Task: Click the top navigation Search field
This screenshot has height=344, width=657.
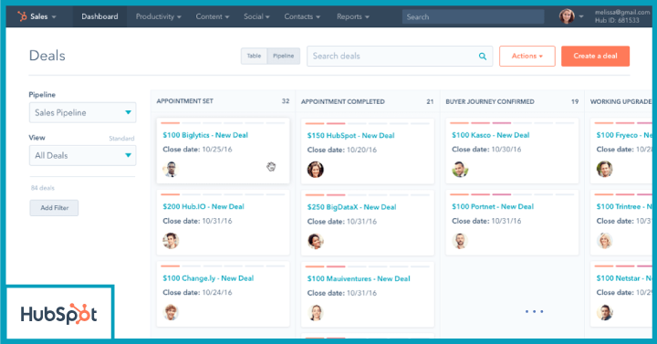Action: [x=473, y=16]
